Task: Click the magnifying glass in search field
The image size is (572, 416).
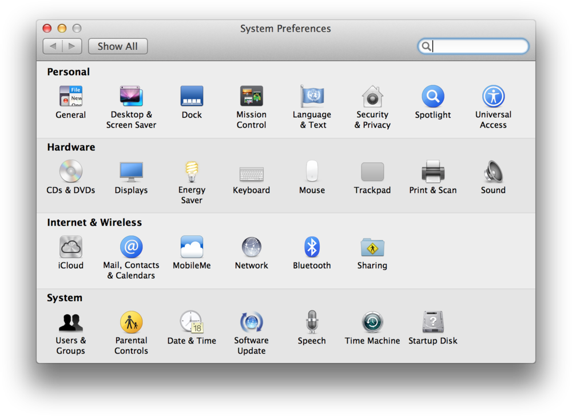Action: [x=426, y=46]
